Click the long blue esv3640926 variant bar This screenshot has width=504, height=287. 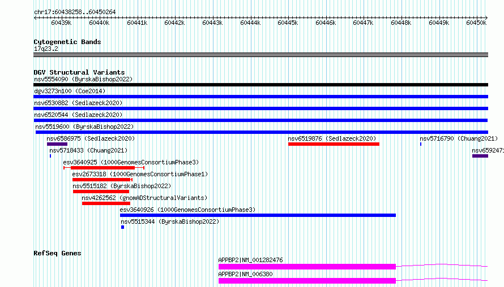pos(258,215)
